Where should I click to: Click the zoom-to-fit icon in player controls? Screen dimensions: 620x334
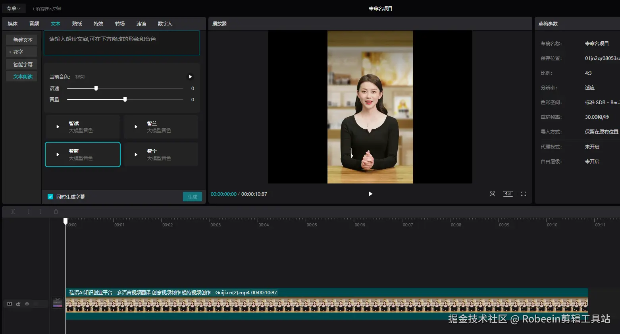click(493, 194)
